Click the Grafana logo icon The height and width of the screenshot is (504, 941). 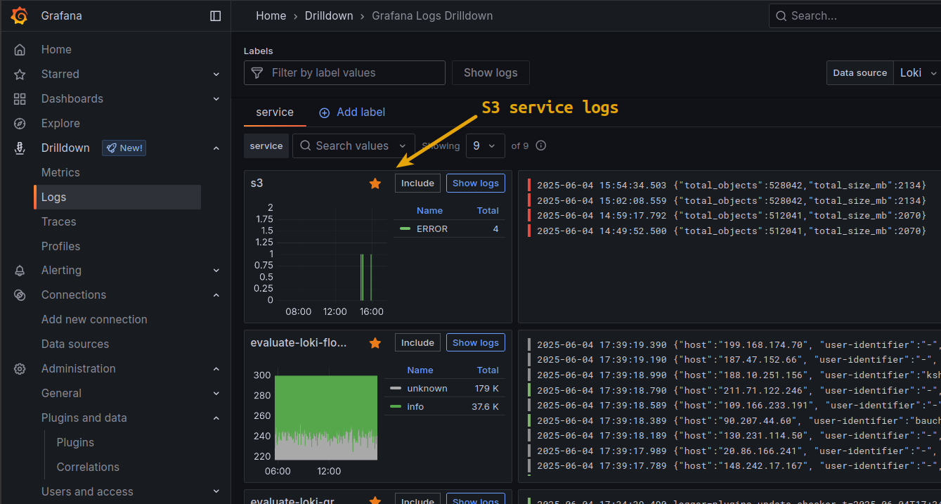pyautogui.click(x=20, y=15)
